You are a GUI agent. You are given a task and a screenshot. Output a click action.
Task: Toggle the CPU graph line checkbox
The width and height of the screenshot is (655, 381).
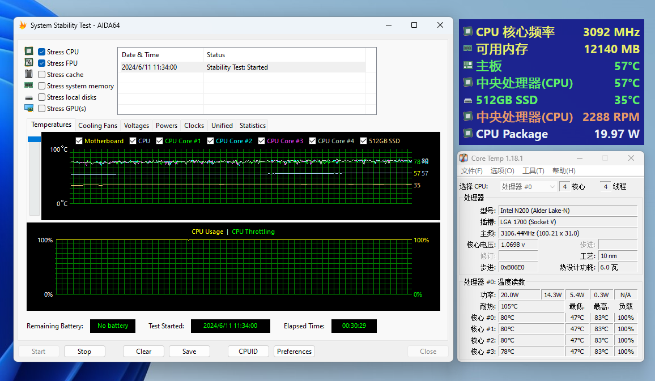point(133,140)
